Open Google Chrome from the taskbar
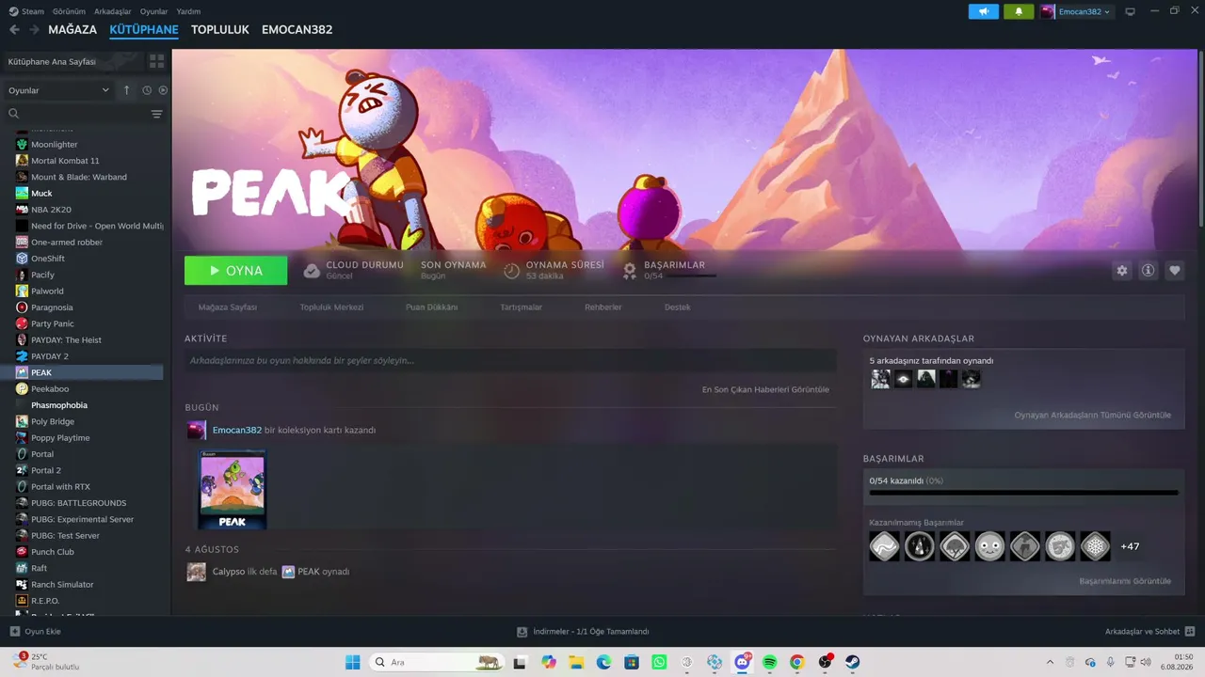The image size is (1205, 677). pos(797,662)
